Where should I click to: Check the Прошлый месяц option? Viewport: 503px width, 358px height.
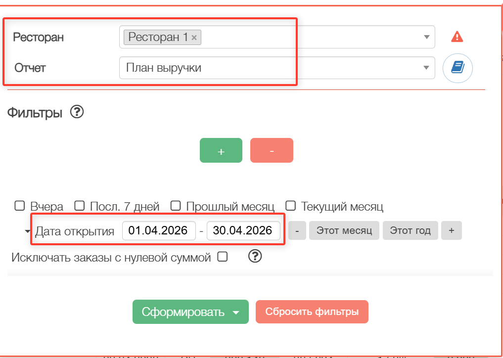[x=176, y=206]
